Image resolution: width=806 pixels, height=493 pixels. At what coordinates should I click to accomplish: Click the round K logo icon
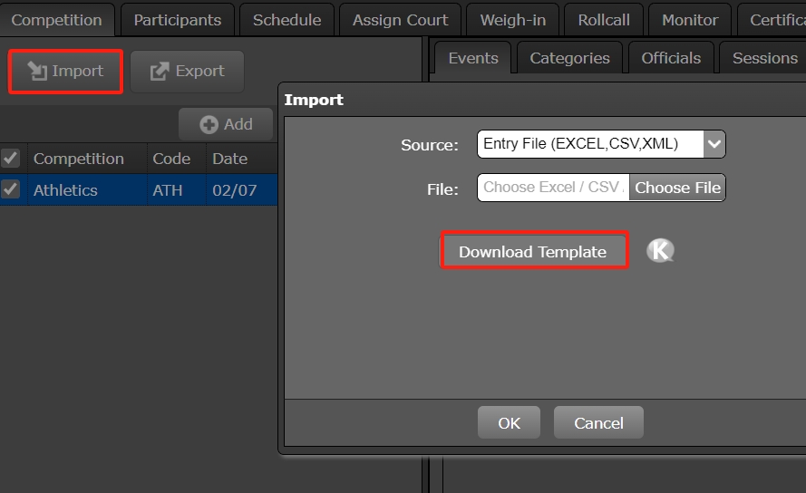pyautogui.click(x=660, y=251)
